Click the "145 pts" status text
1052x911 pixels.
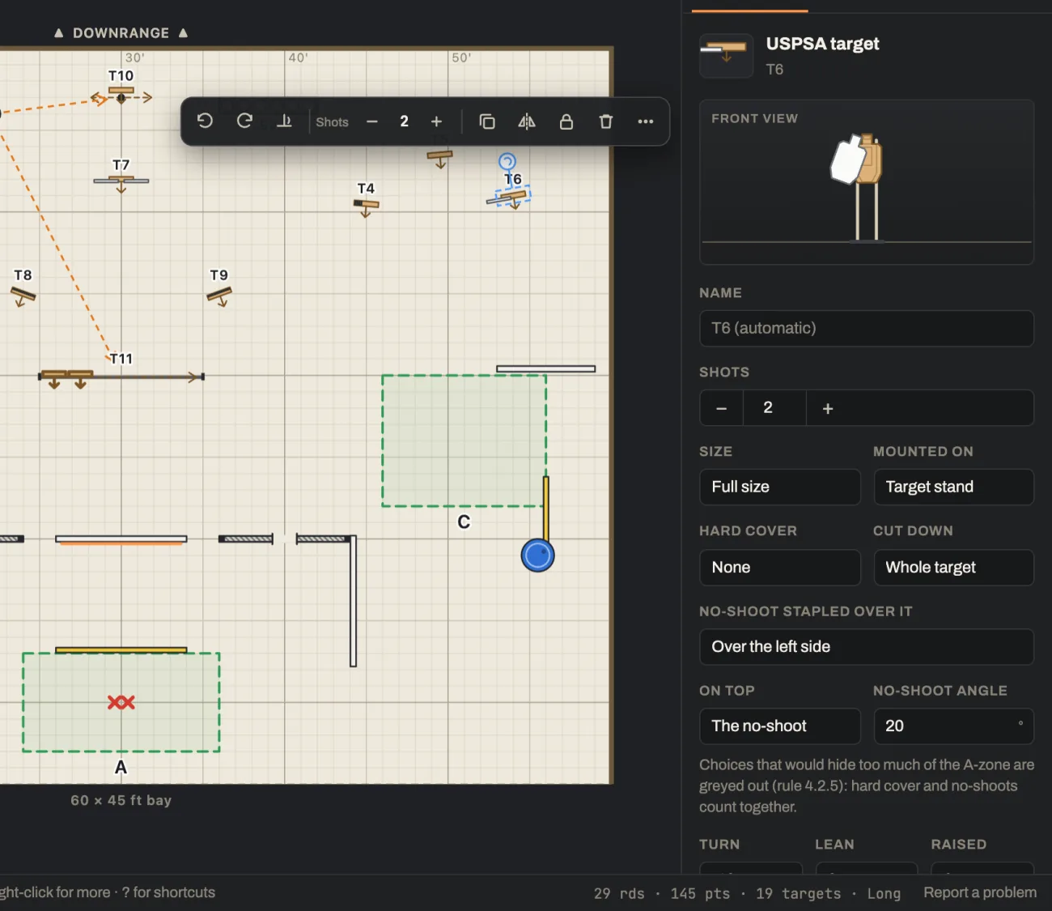(700, 893)
